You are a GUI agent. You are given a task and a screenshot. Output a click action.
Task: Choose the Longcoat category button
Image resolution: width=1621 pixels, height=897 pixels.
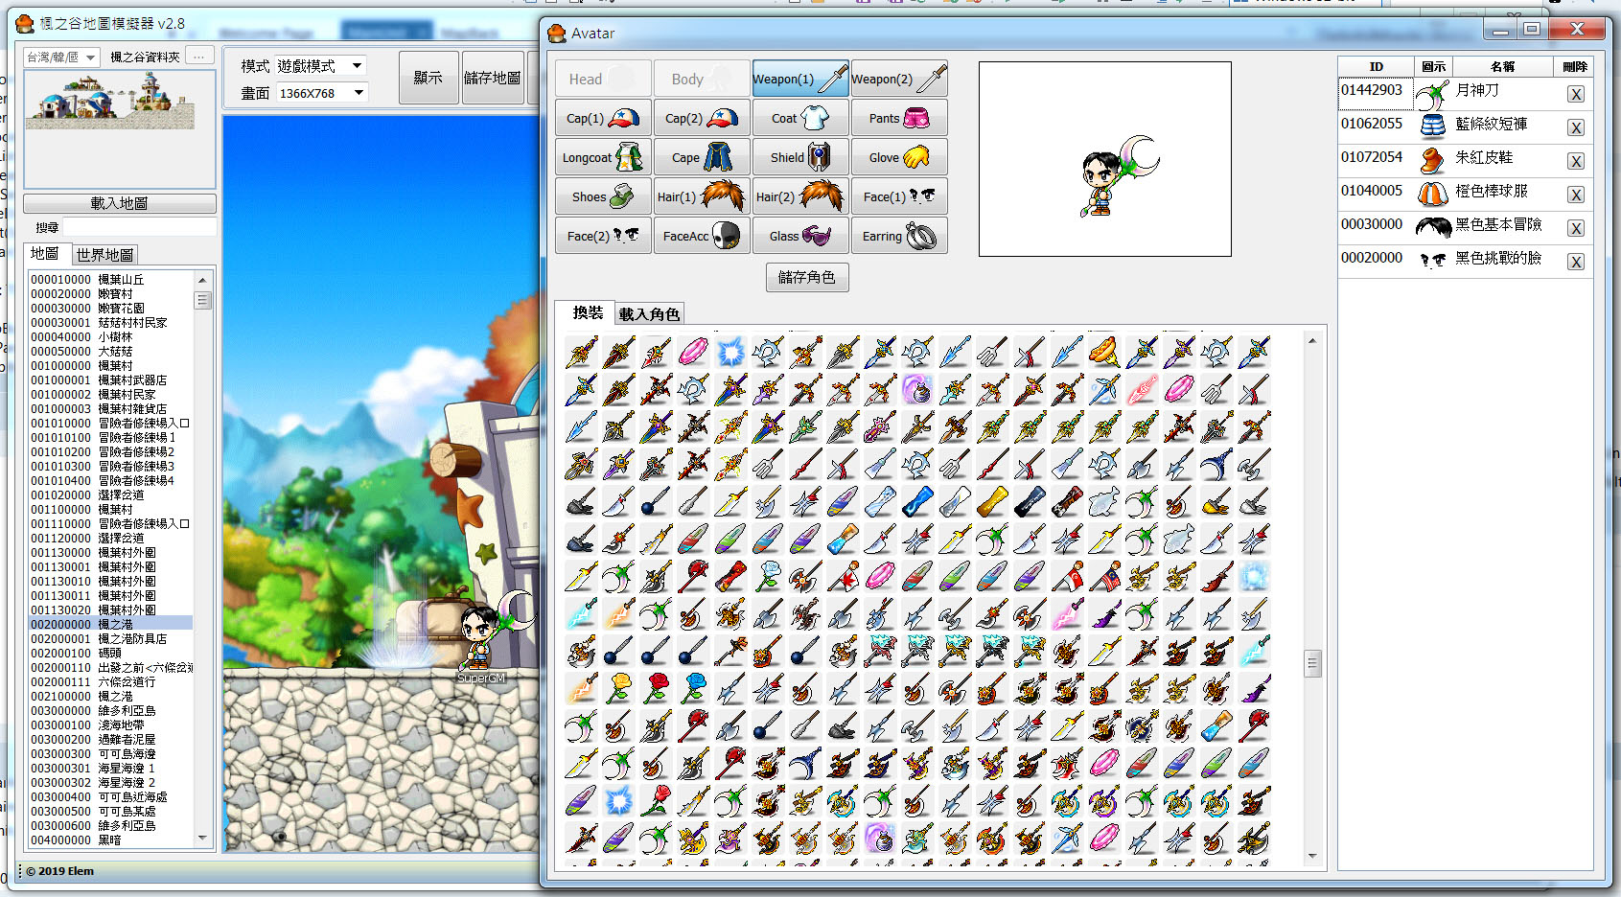tap(603, 157)
